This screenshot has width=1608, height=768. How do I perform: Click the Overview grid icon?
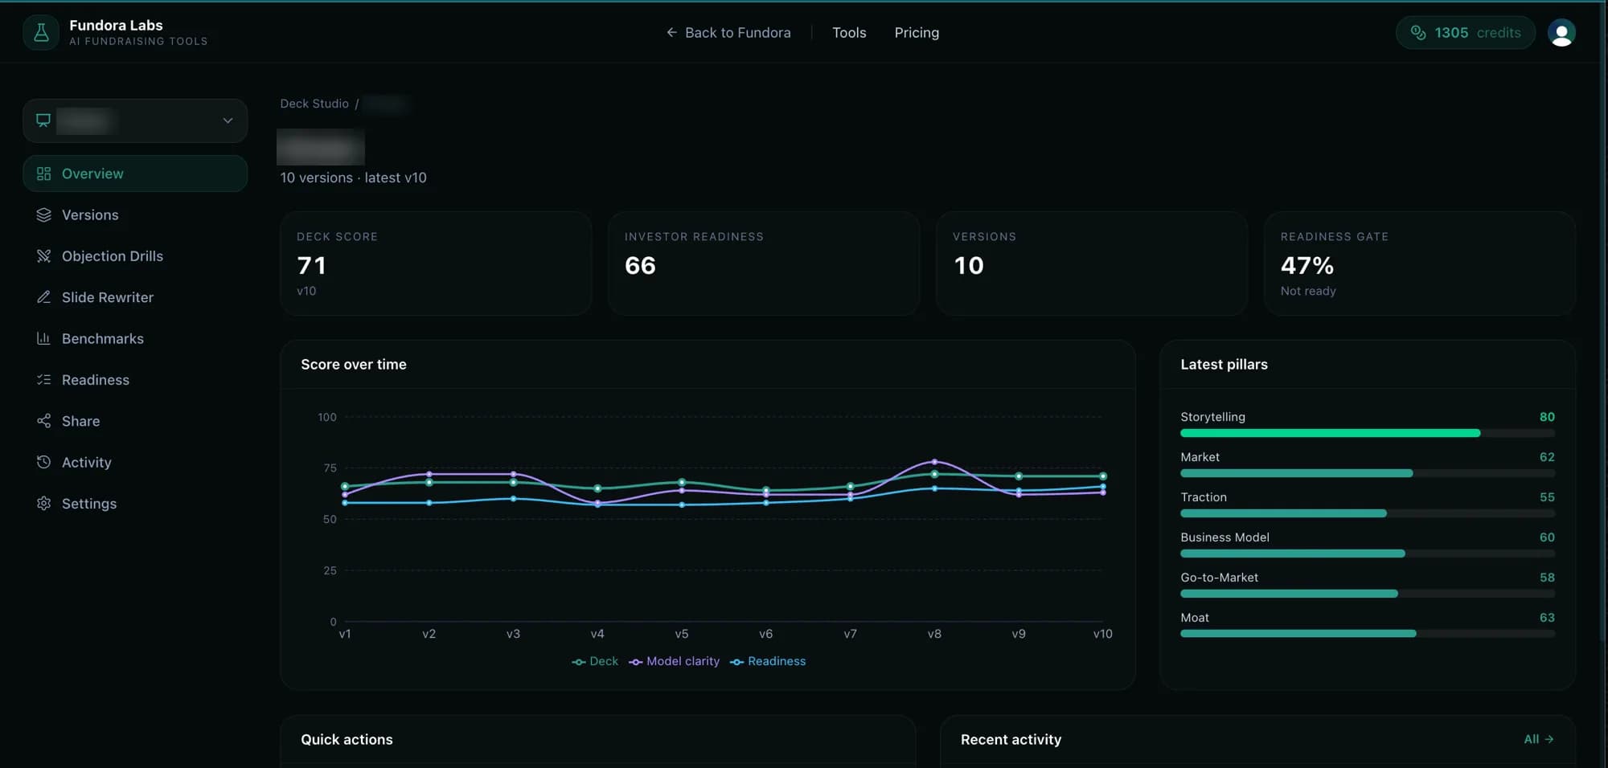coord(44,174)
